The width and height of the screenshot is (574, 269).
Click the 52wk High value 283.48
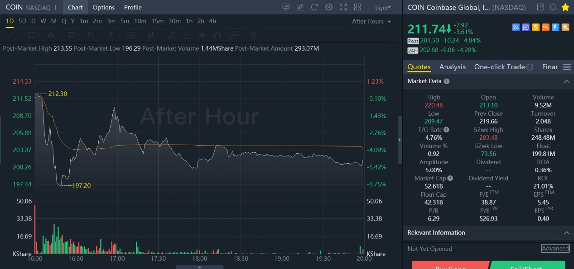click(x=488, y=138)
